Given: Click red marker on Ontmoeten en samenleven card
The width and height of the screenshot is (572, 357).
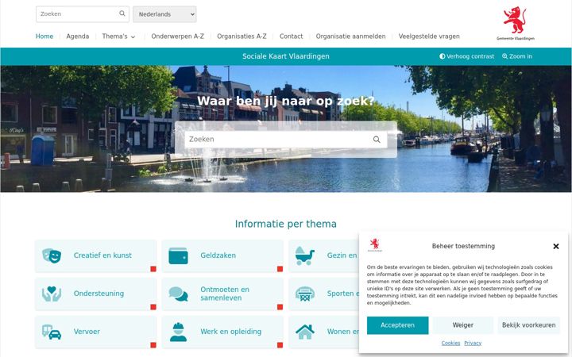Looking at the screenshot, I should (280, 307).
